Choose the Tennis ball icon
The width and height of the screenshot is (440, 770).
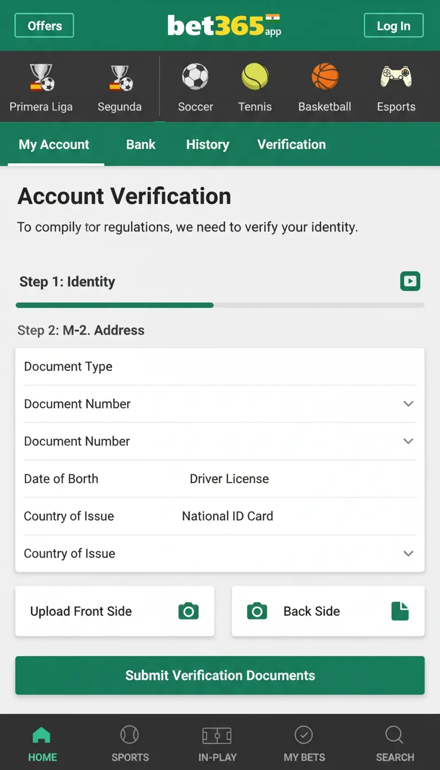(x=255, y=77)
